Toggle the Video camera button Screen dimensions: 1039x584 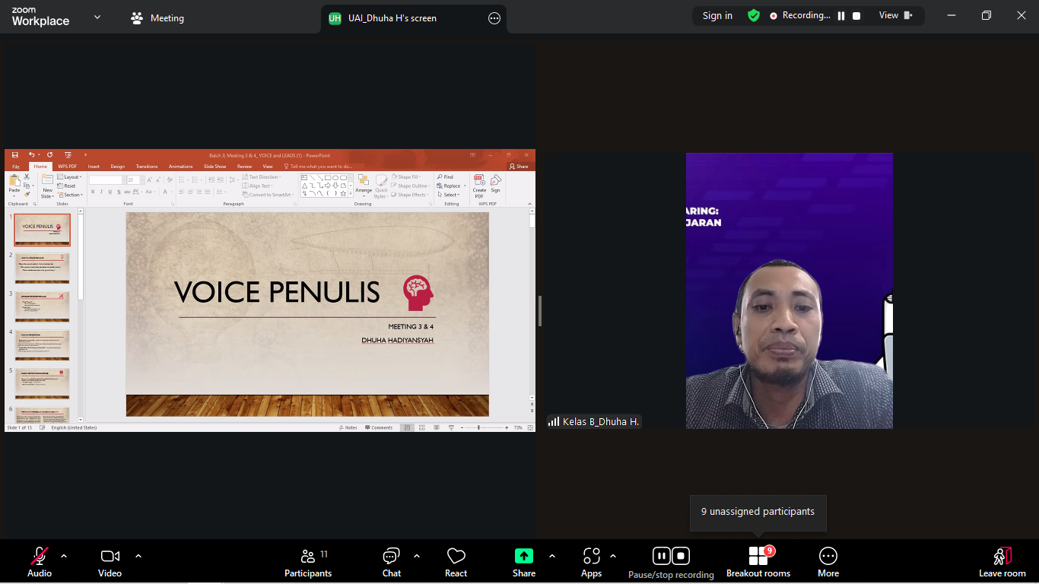point(110,562)
